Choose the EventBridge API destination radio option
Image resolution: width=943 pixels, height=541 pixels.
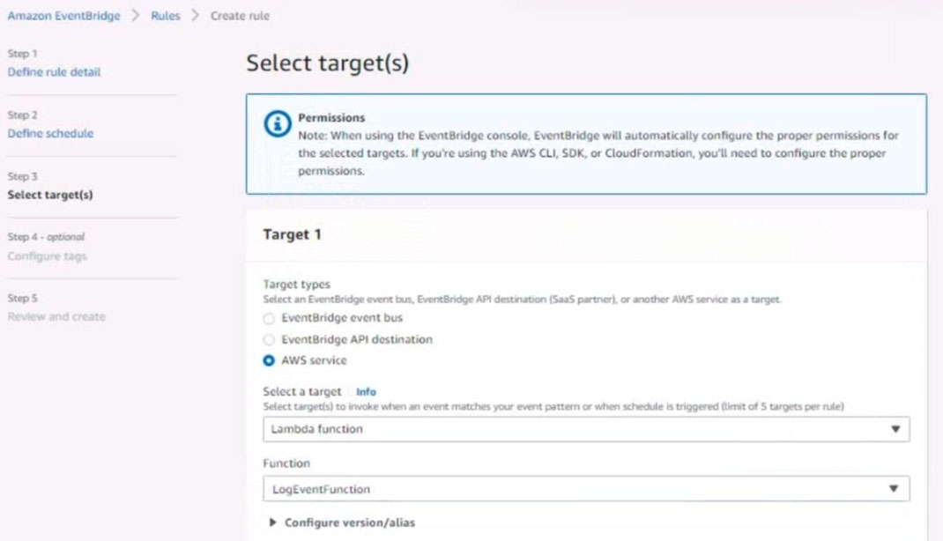click(x=269, y=339)
